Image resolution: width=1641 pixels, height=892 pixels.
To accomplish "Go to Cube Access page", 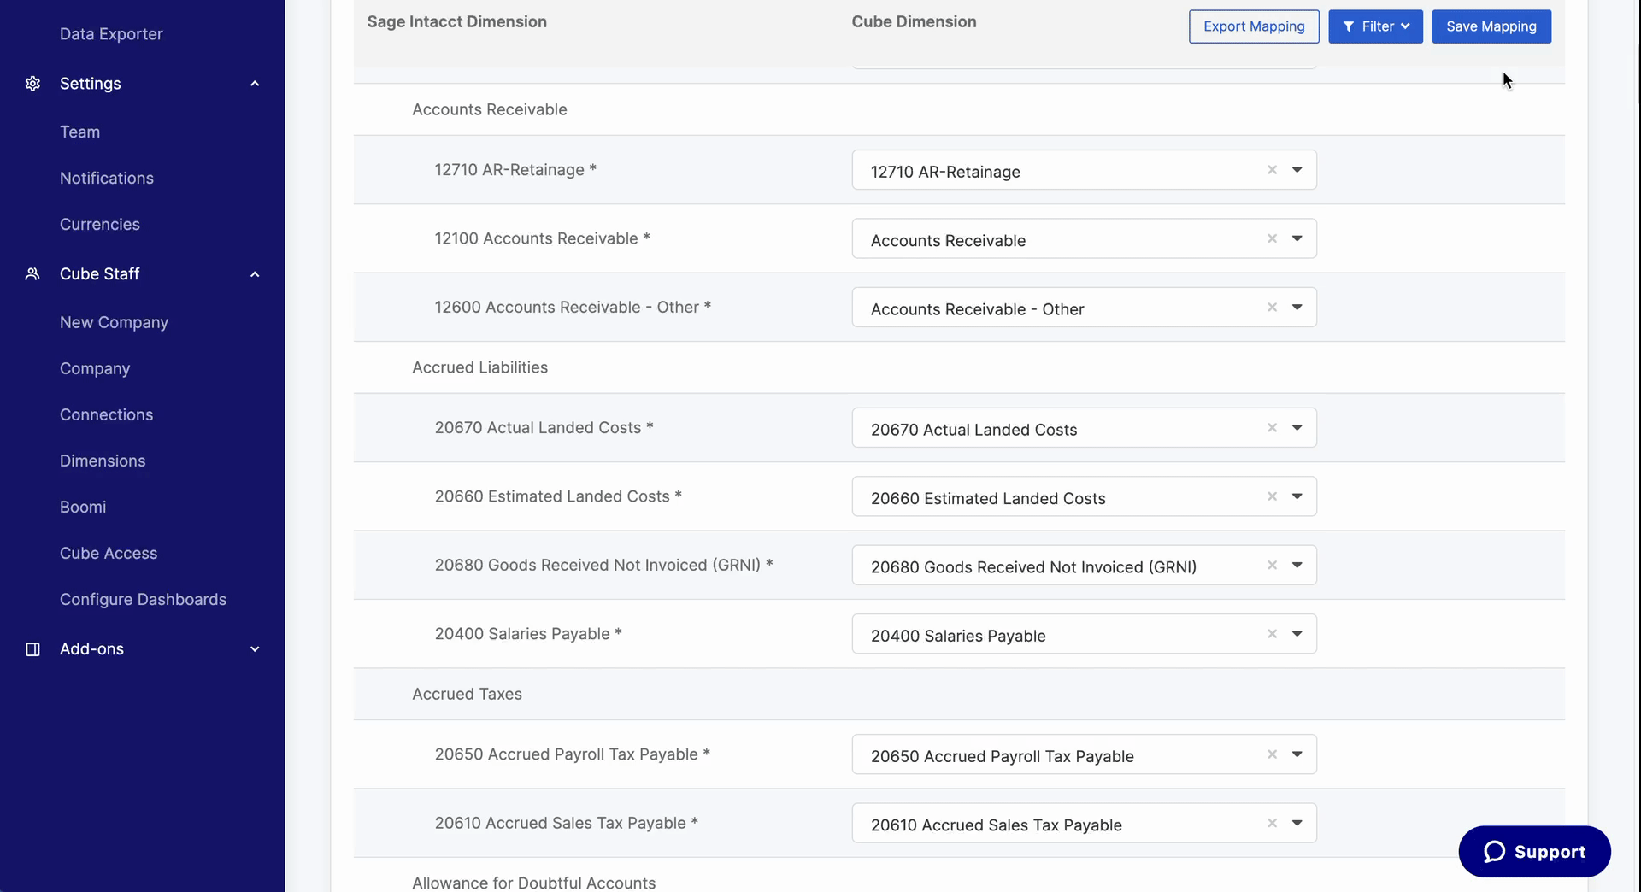I will pos(109,554).
